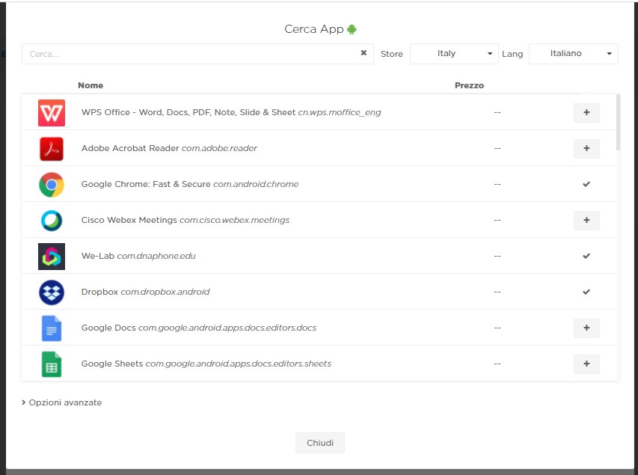Click the Google Chrome app icon

(52, 184)
